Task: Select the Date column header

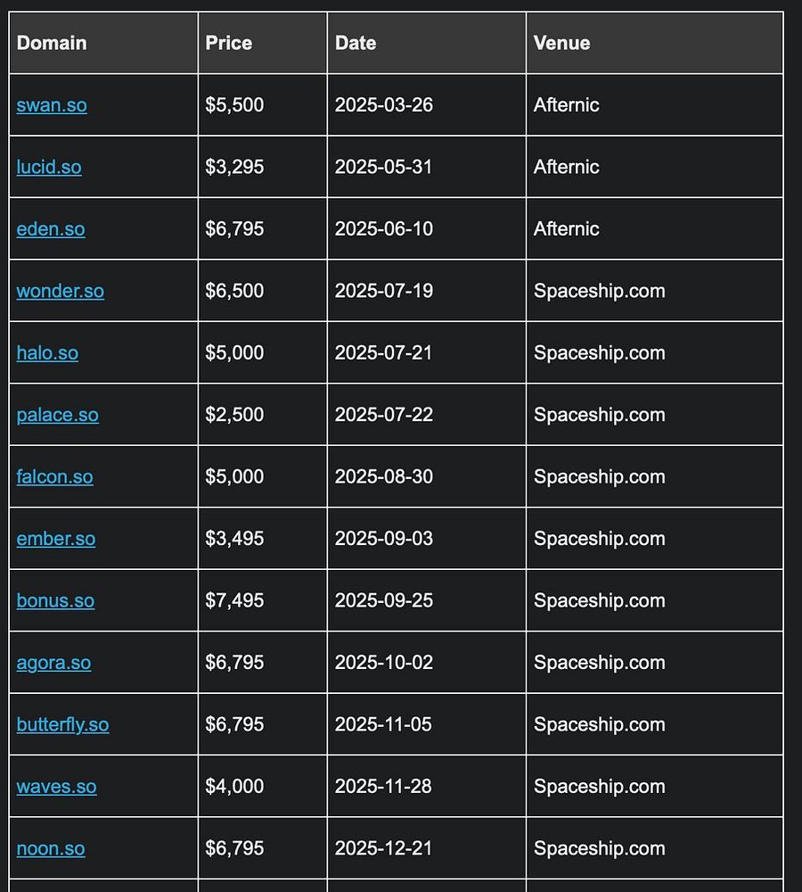Action: click(427, 43)
